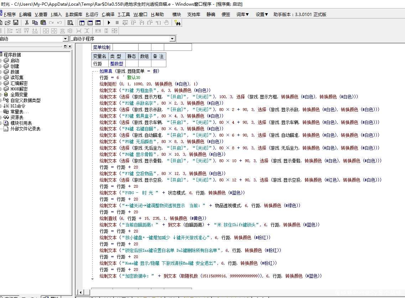
Task: Paste using the clipboard toolbar icon
Action: tap(43, 23)
